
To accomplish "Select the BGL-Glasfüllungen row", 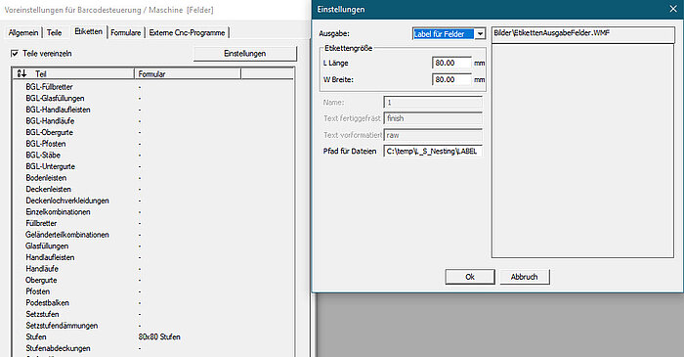I will point(152,98).
